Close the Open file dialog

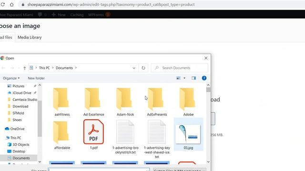point(206,58)
